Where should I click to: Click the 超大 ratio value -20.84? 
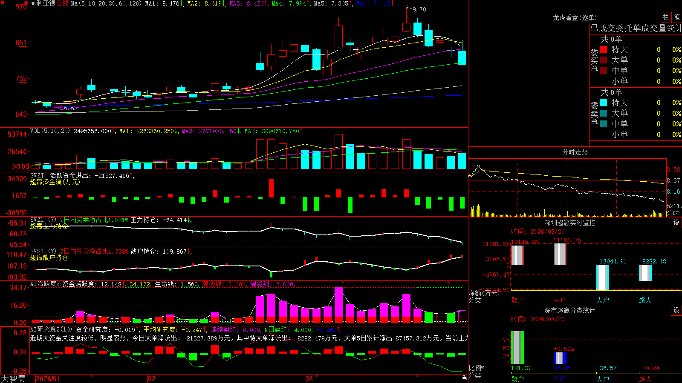(x=649, y=368)
